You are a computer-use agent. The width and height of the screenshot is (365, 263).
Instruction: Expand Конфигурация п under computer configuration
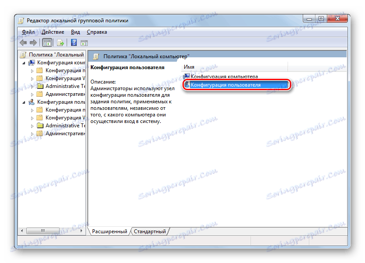point(32,71)
